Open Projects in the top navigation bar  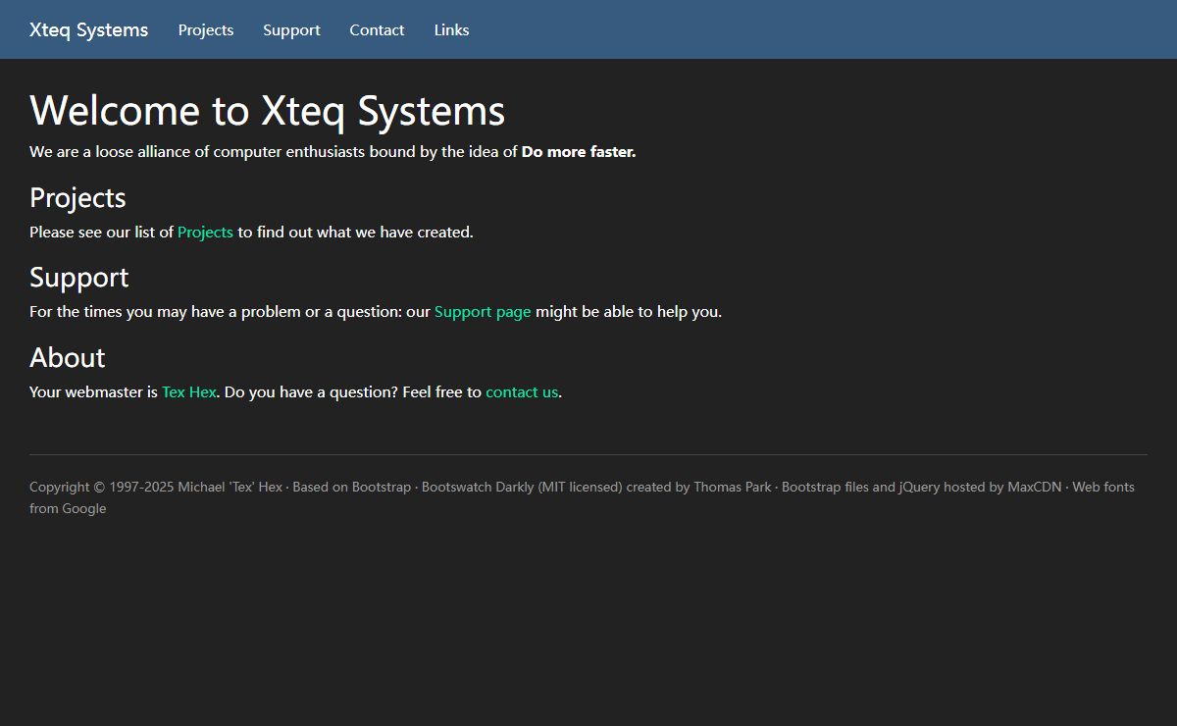tap(206, 29)
